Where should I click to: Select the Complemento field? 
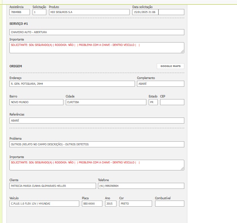[x=160, y=84]
